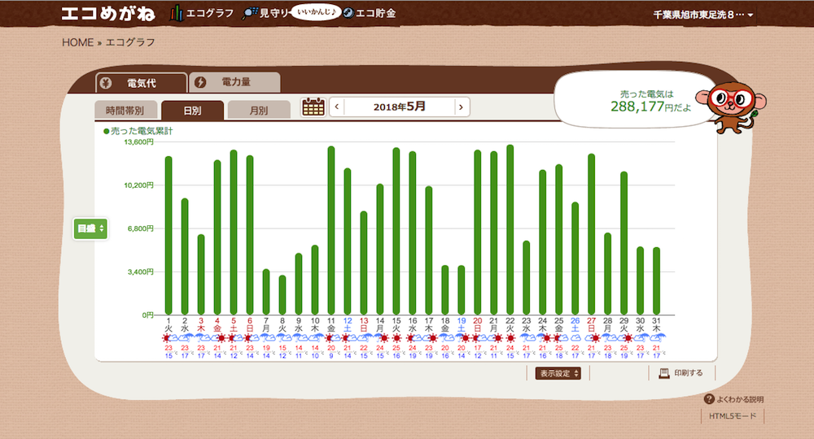This screenshot has height=439, width=814.
Task: Open エコグラフ in top navigation
Action: 210,14
